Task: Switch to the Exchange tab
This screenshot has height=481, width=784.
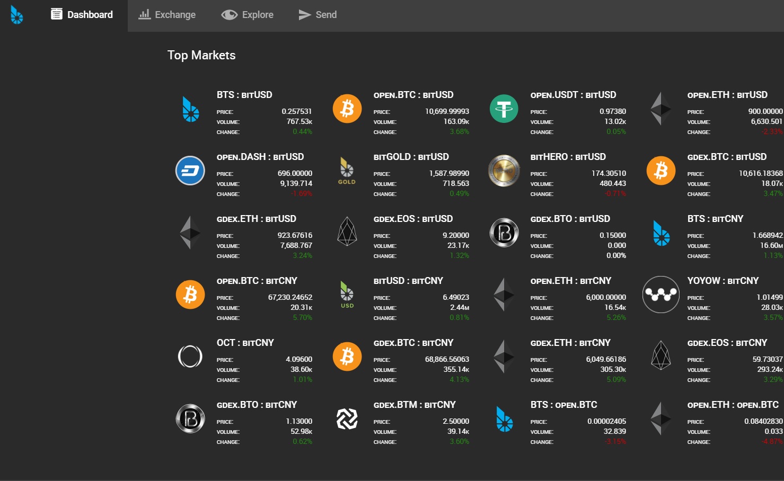Action: [167, 15]
